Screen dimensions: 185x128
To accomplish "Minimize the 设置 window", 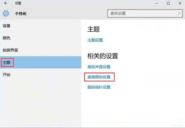I will (156, 3).
